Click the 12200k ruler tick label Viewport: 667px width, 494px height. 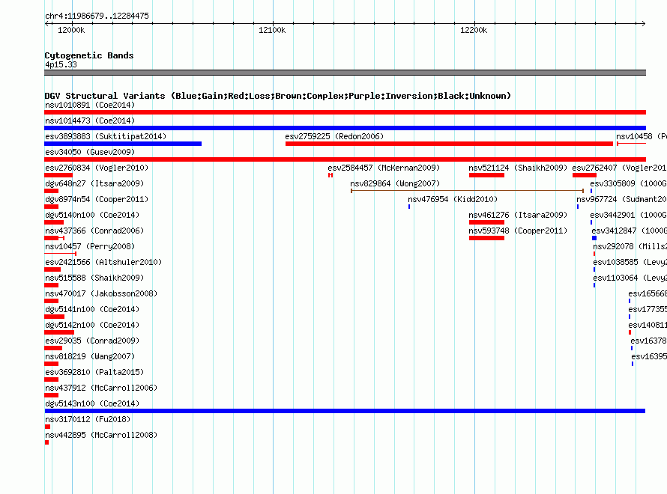(x=474, y=30)
